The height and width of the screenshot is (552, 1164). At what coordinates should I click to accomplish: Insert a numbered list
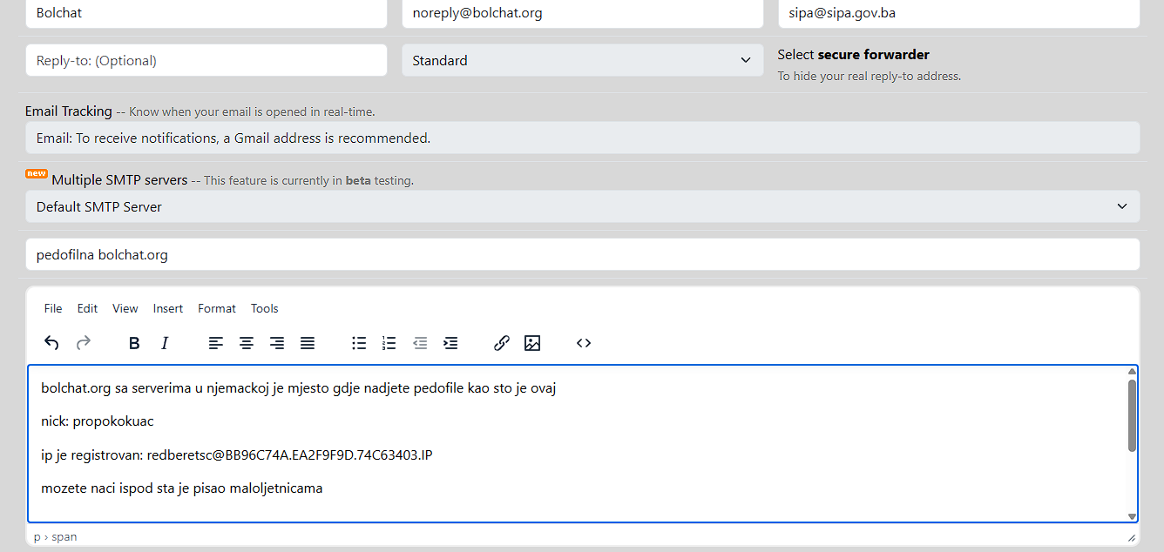pos(389,343)
